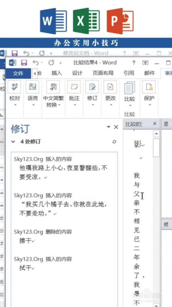The width and height of the screenshot is (172, 307).
Task: Expand the 保护 dropdown arrow
Action: click(x=149, y=105)
